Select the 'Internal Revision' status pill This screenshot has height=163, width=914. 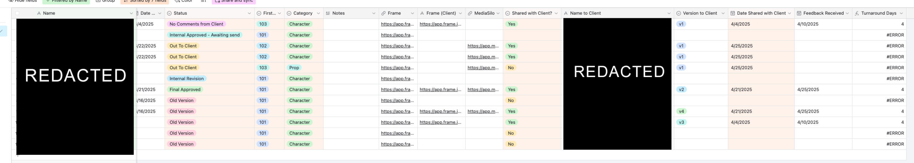(186, 79)
